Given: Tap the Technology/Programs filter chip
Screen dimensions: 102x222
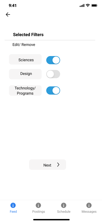Looking at the screenshot, I should [x=25, y=90].
